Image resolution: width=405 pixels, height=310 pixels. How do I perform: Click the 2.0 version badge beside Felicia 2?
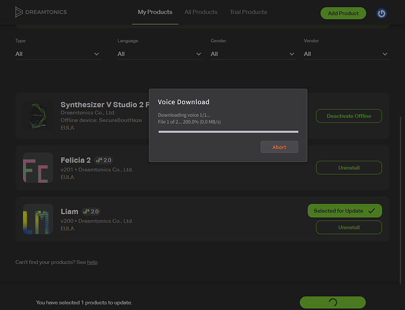click(103, 161)
